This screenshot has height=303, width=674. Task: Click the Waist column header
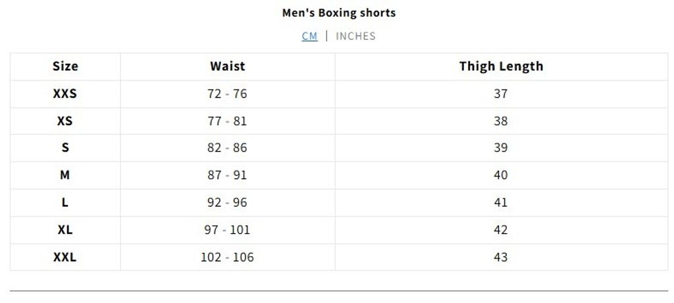point(227,67)
